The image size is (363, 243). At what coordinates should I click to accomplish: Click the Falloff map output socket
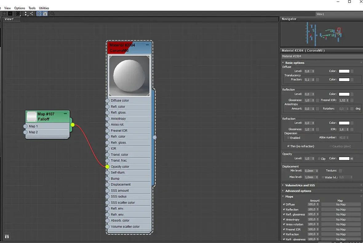point(73,125)
